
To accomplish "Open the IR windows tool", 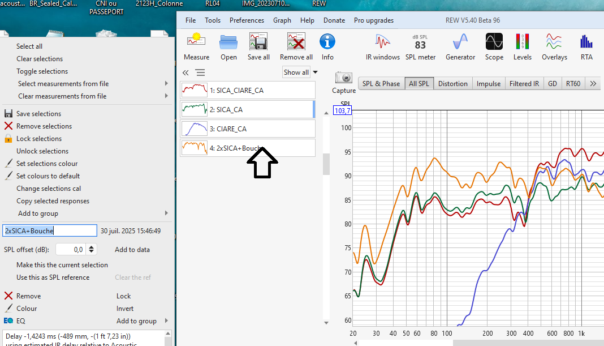I will pyautogui.click(x=382, y=46).
